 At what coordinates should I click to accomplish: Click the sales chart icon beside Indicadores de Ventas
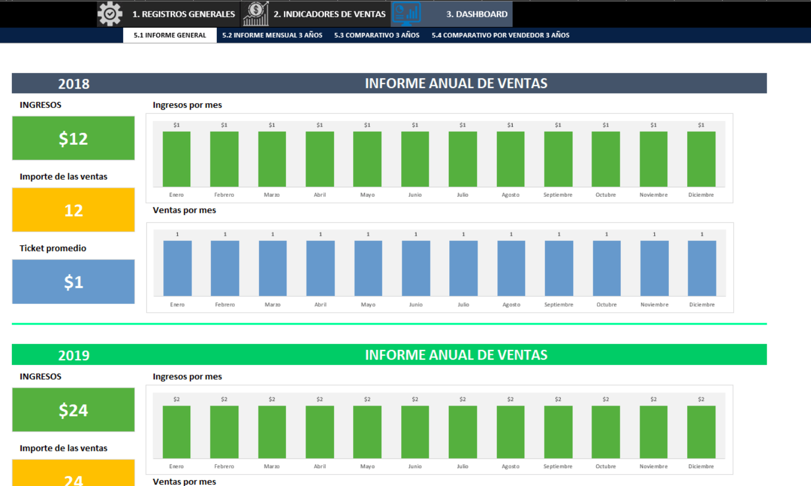[x=256, y=14]
